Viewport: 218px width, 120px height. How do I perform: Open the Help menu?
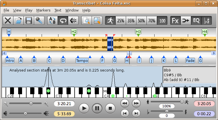86,10
